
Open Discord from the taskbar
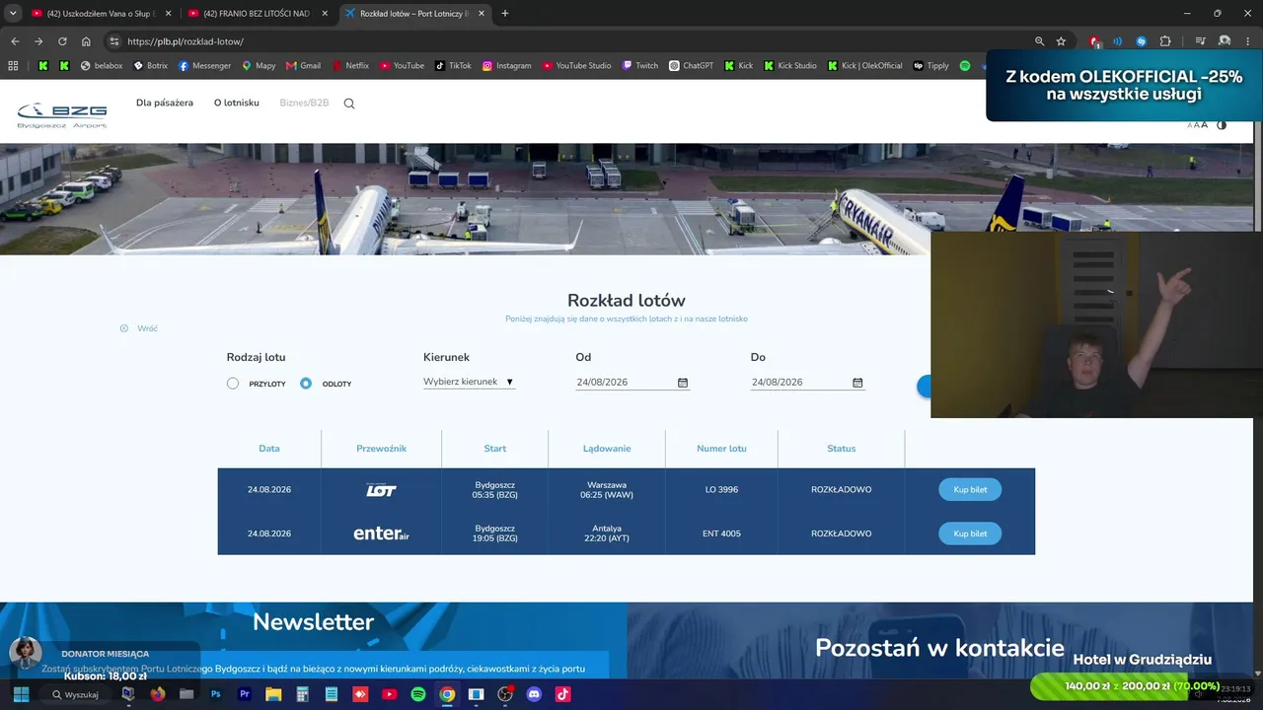pyautogui.click(x=535, y=694)
